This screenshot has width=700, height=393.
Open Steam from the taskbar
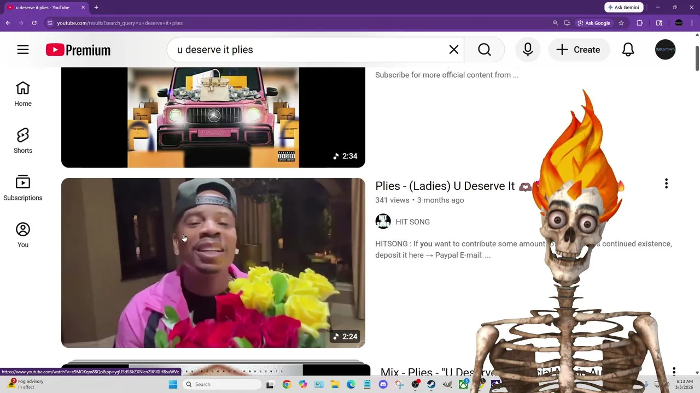(431, 384)
